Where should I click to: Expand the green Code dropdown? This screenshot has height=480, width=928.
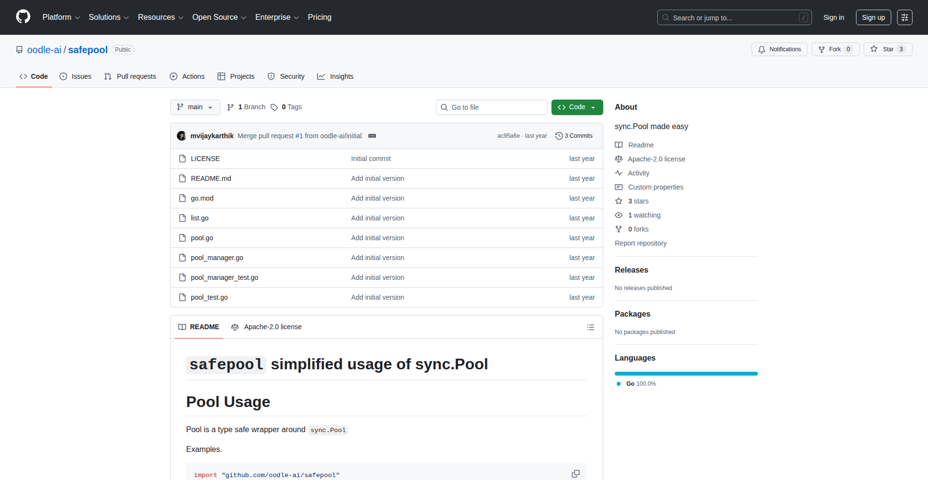tap(577, 107)
